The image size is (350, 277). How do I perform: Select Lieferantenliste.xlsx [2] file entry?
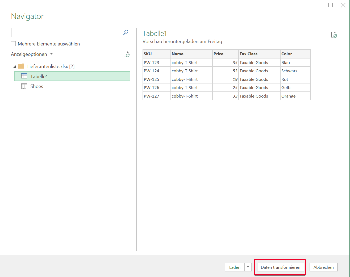[51, 66]
